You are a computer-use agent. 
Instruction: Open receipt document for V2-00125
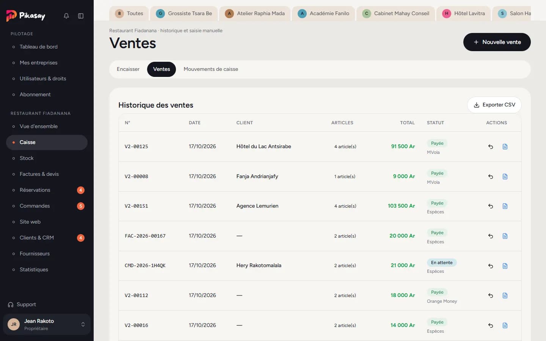pos(505,147)
